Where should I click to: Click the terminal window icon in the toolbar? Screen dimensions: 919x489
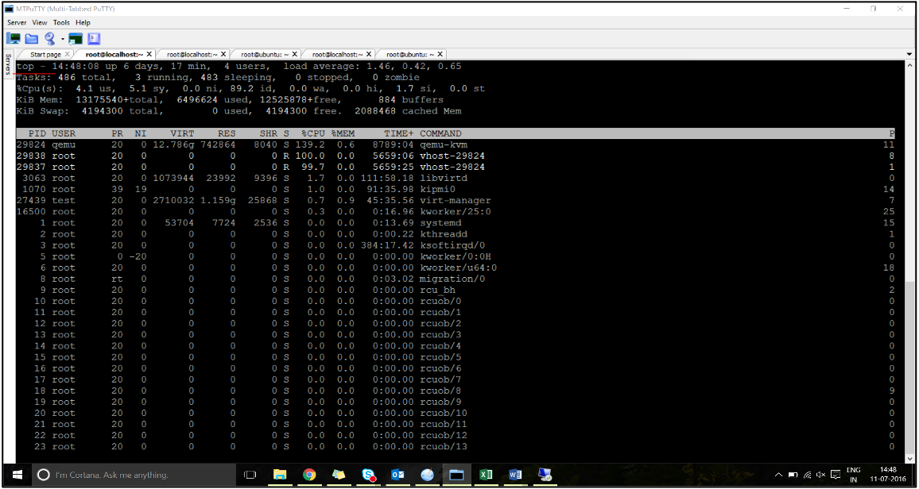[75, 39]
